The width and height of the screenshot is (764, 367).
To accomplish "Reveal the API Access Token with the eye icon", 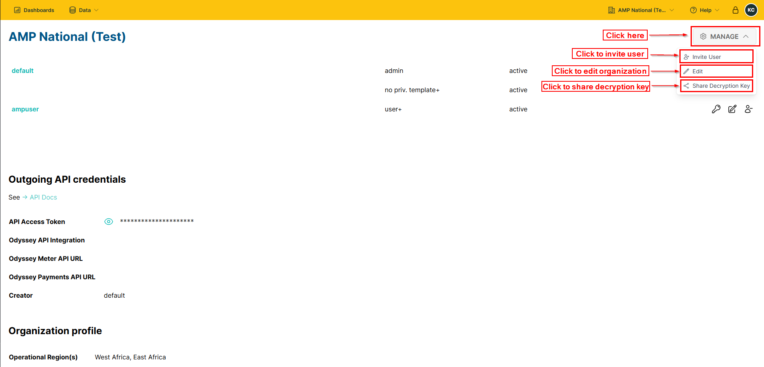I will [x=109, y=222].
